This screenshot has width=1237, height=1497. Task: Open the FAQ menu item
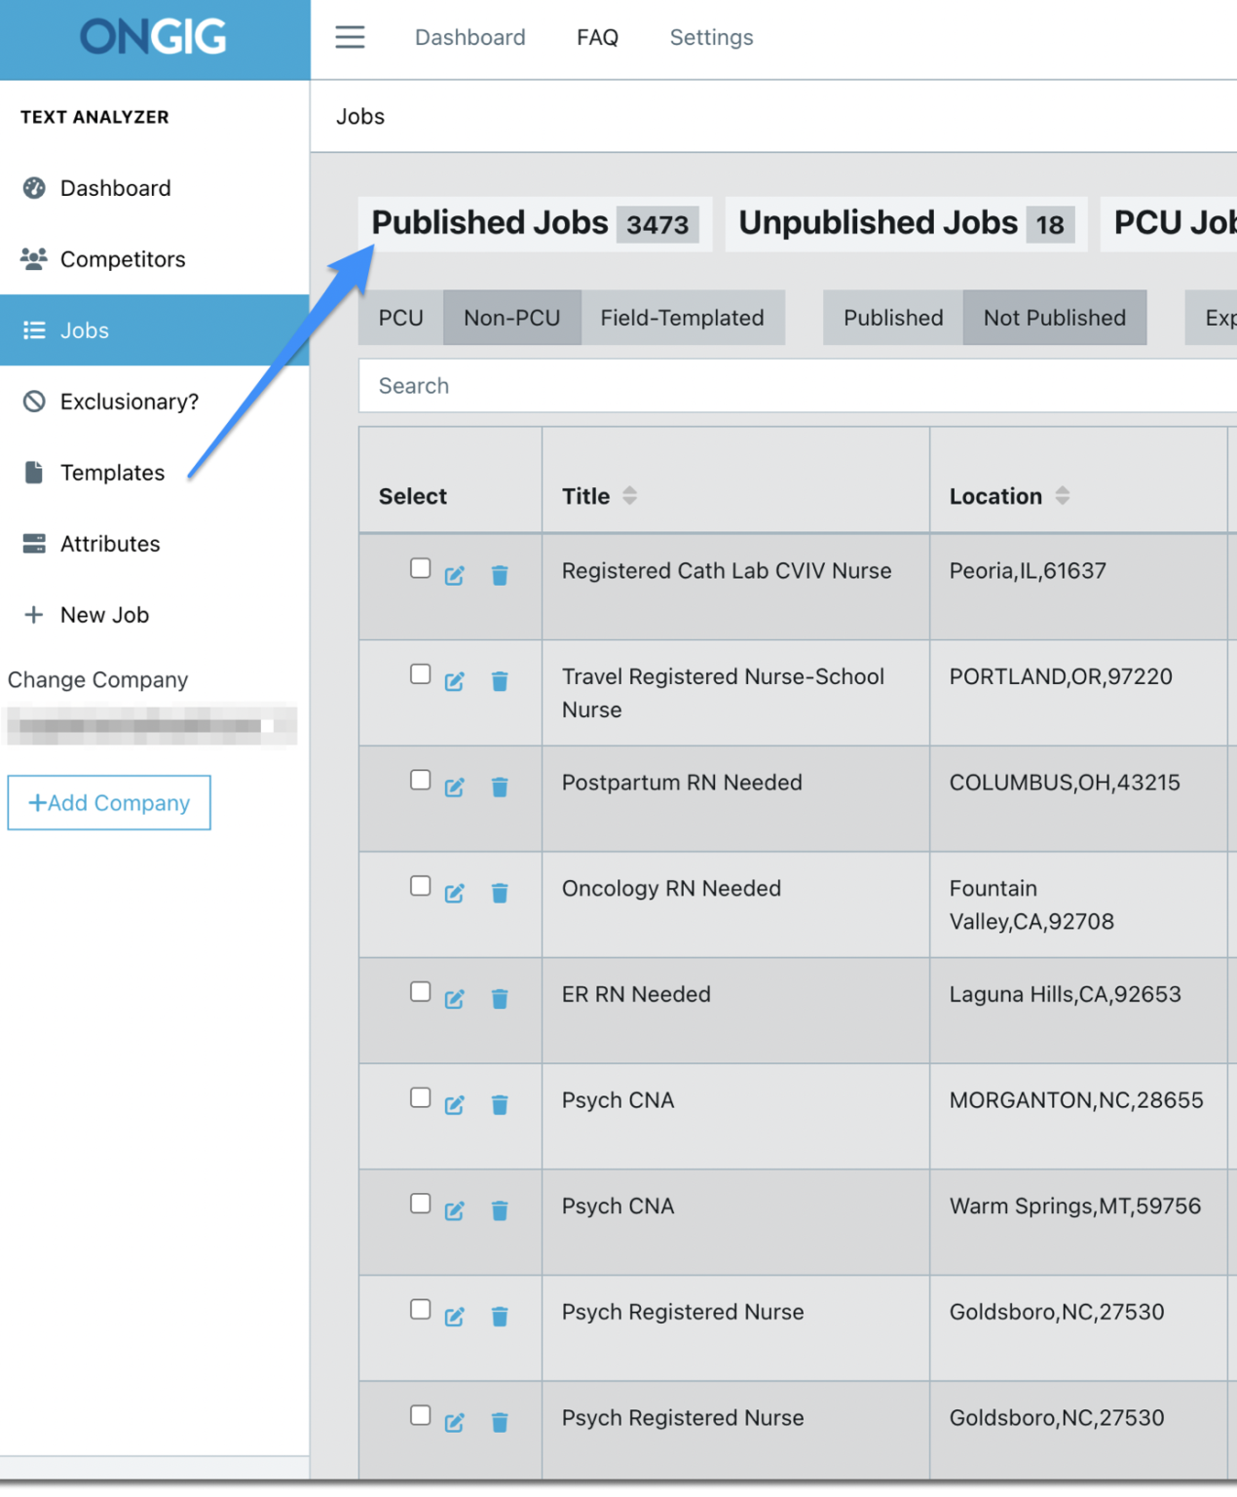tap(596, 37)
